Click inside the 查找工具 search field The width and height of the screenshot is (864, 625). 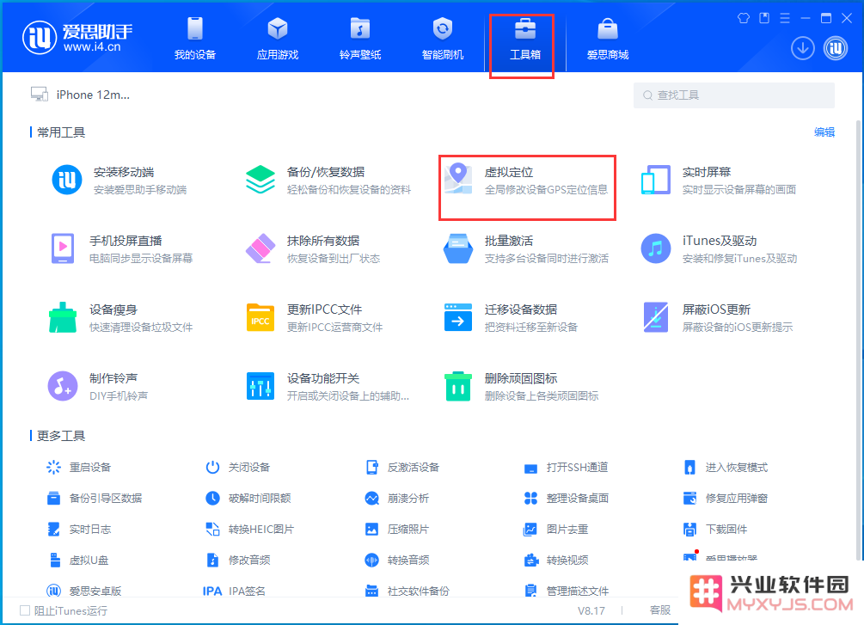734,95
